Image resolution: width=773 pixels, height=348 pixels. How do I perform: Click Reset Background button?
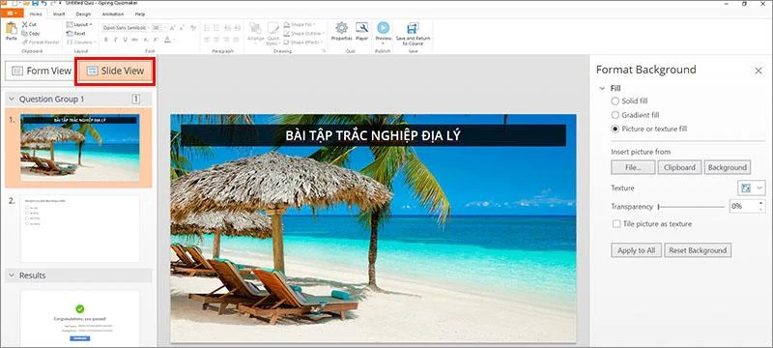pyautogui.click(x=698, y=250)
